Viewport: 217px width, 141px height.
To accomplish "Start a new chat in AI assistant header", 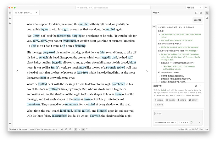I will pos(196,13).
